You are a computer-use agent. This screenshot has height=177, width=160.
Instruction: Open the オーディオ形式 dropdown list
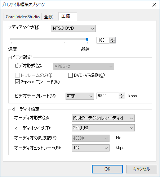(x=103, y=118)
